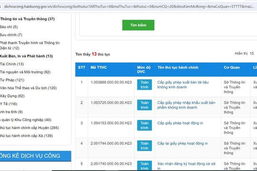Open the Hiển thị 15 rows-per-page selector
The height and width of the screenshot is (171, 257).
(x=244, y=53)
